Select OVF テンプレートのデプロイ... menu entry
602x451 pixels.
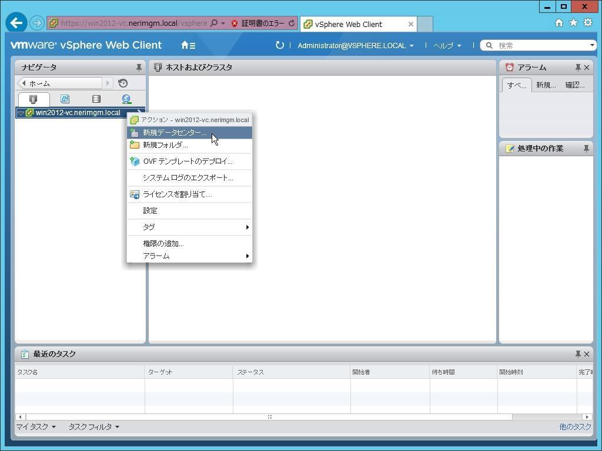pyautogui.click(x=190, y=161)
